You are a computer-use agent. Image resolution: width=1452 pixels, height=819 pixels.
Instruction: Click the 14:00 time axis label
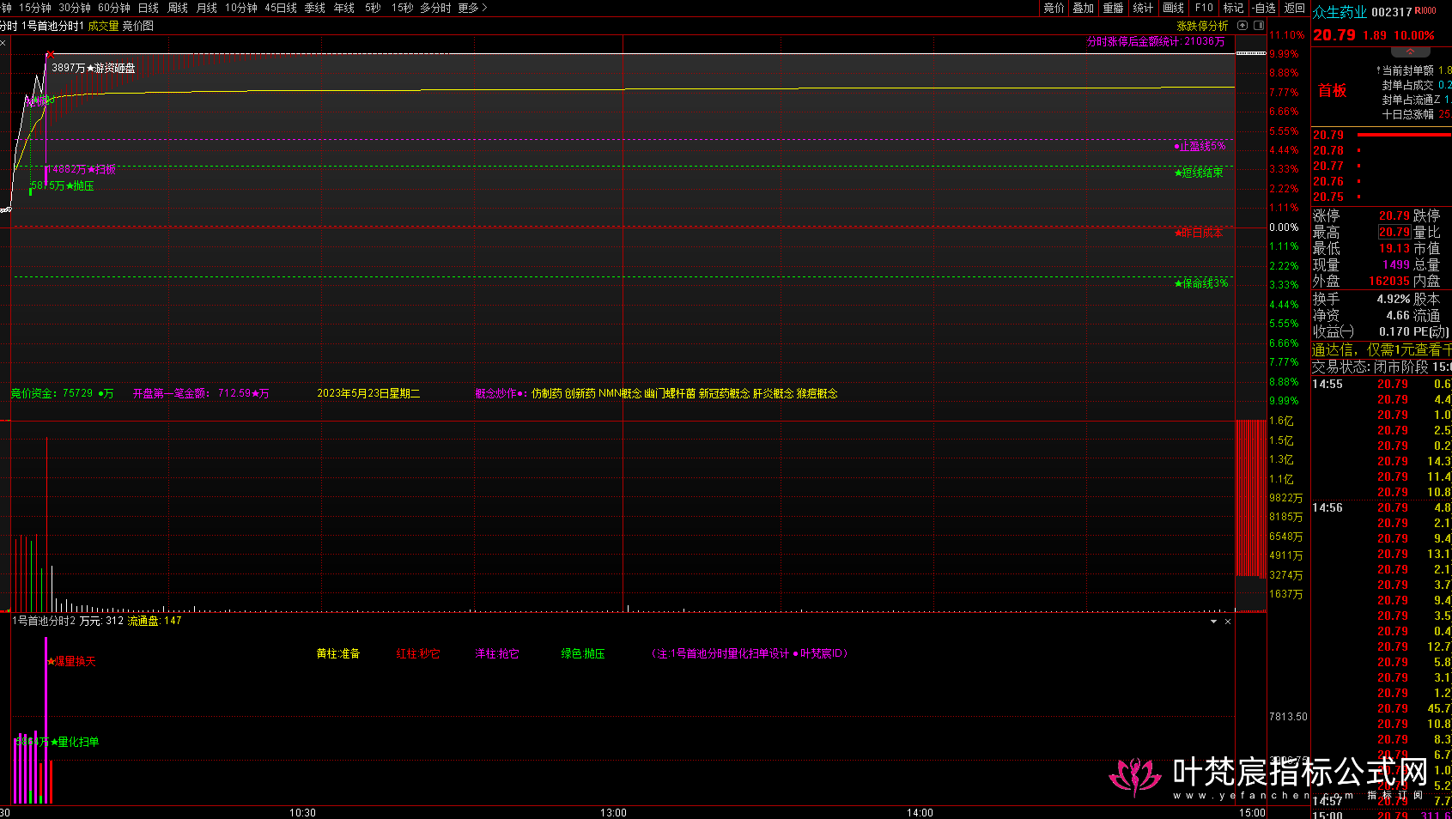920,813
